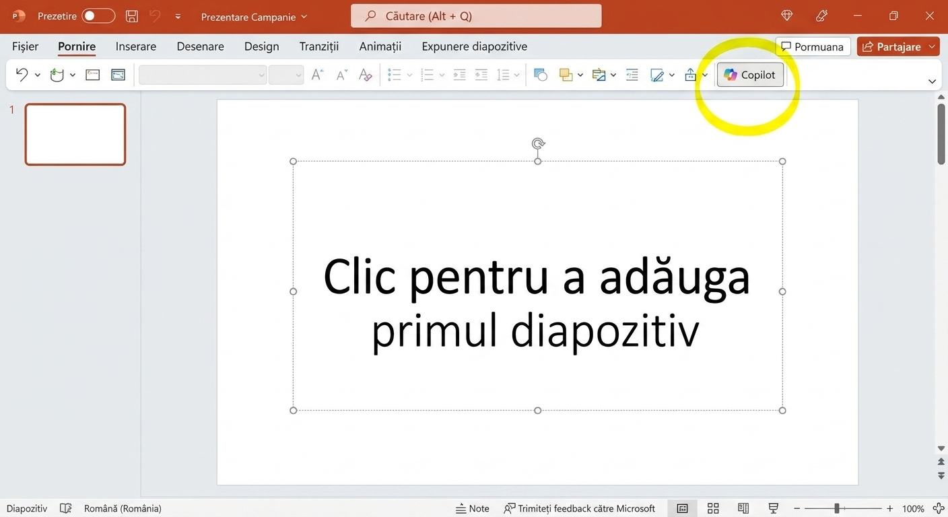Toggle the Prezetire autosave switch
Screen dimensions: 948x517
98,16
